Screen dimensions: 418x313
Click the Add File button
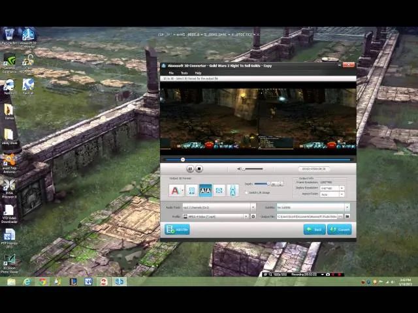click(x=177, y=230)
